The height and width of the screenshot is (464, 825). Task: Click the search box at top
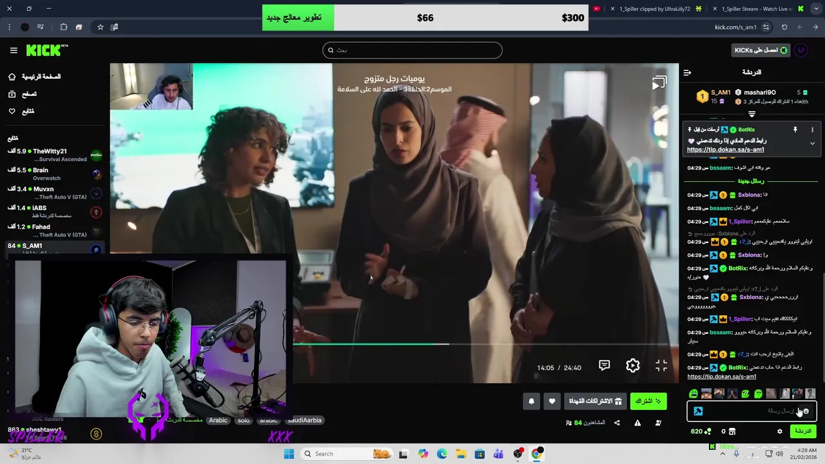[x=412, y=50]
